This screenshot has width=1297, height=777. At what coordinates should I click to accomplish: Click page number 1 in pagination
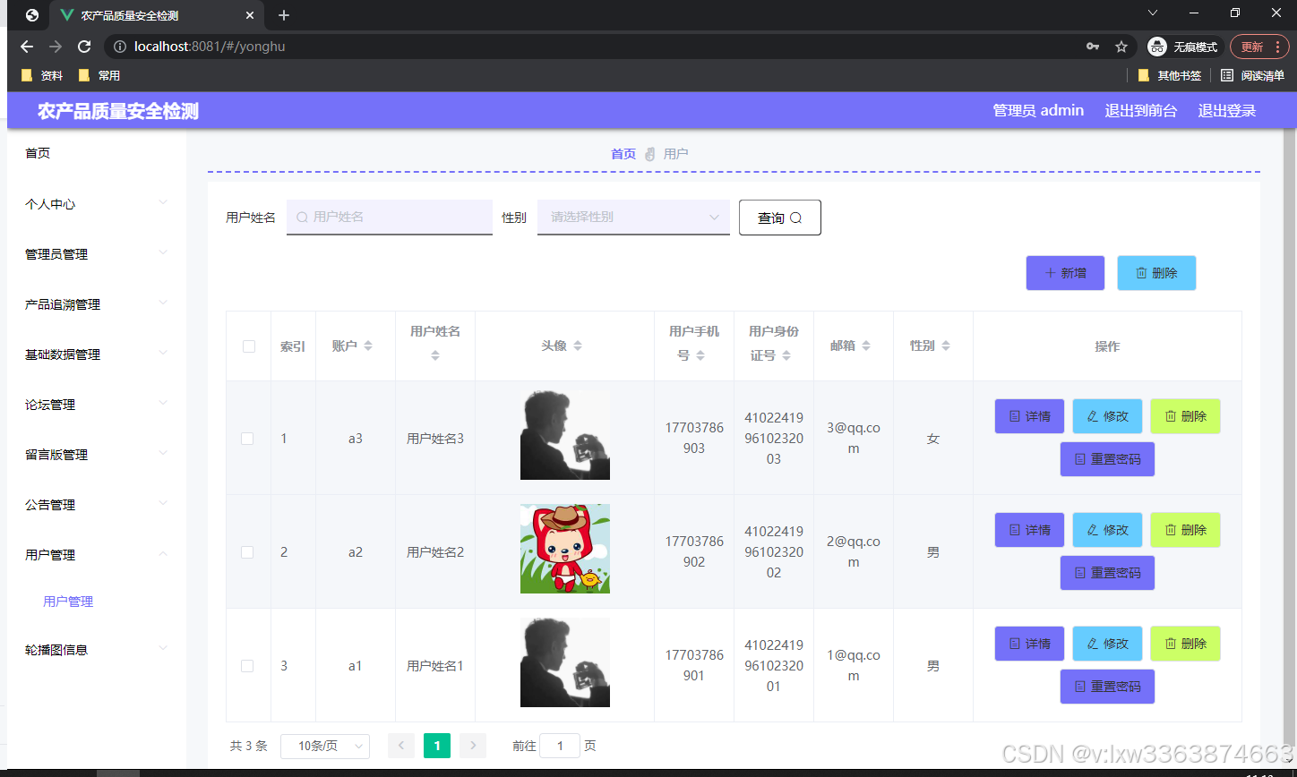pyautogui.click(x=436, y=745)
